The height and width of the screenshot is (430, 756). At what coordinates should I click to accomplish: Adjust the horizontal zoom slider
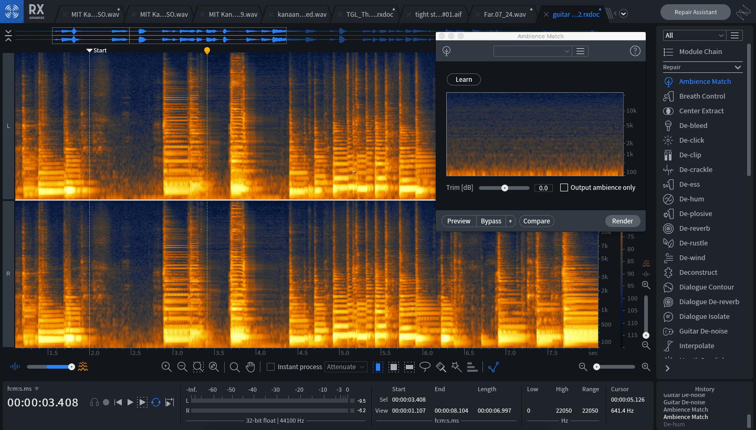pyautogui.click(x=614, y=367)
